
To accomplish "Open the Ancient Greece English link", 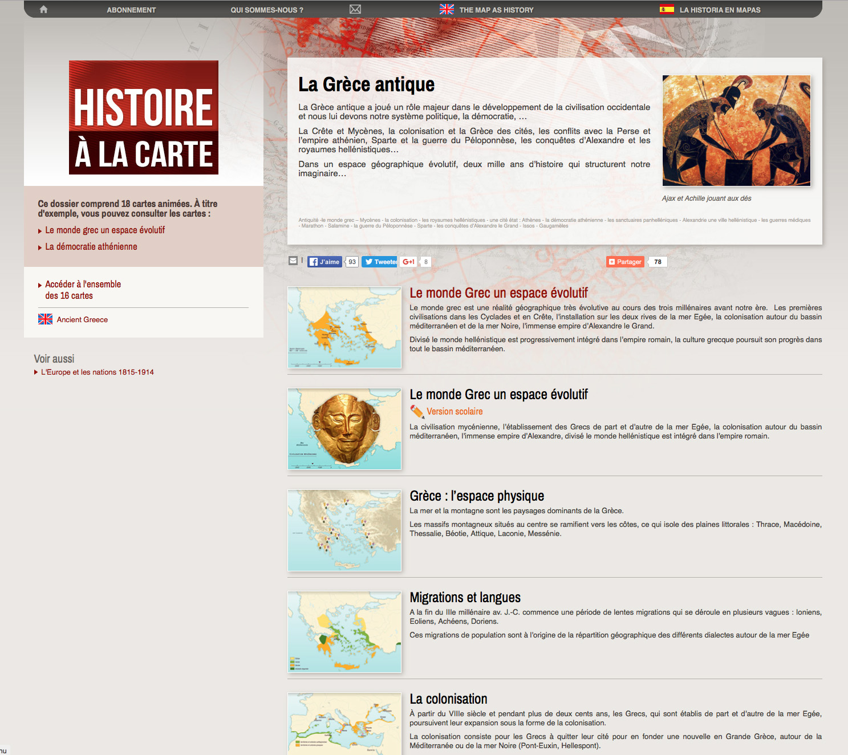I will click(82, 320).
